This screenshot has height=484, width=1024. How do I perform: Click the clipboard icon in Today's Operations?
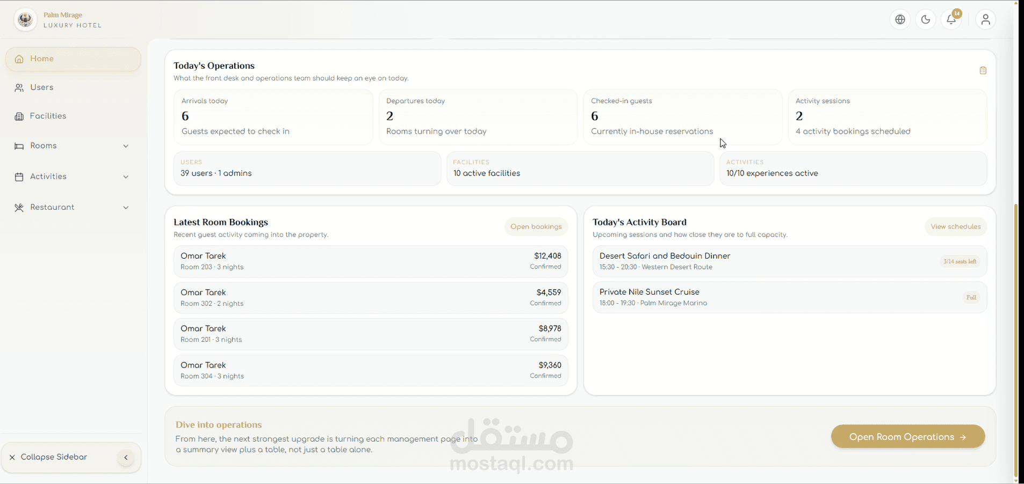(x=983, y=70)
